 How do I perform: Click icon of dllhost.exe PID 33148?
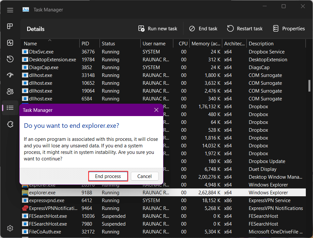[25, 75]
